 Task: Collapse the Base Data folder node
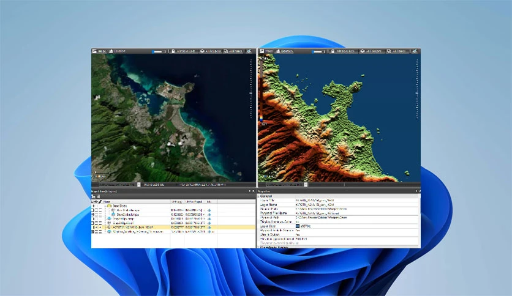click(x=105, y=206)
